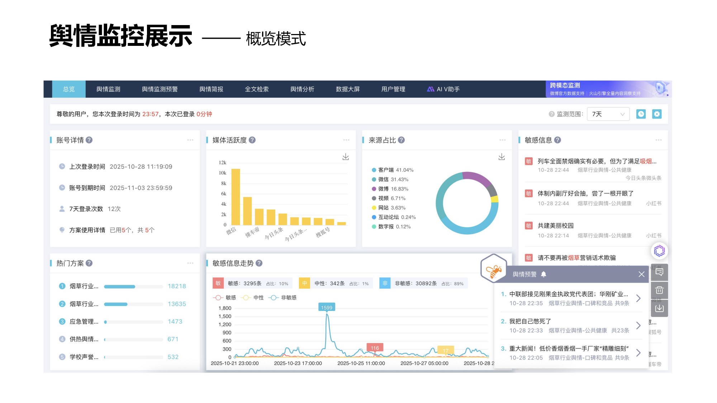717x403 pixels.
Task: Click the trash icon in side toolbar
Action: pyautogui.click(x=659, y=290)
